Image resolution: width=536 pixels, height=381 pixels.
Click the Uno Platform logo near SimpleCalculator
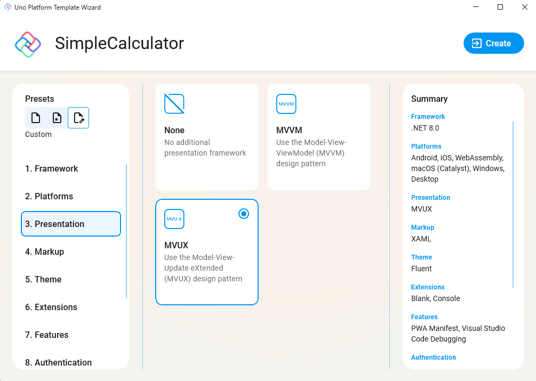[x=27, y=43]
